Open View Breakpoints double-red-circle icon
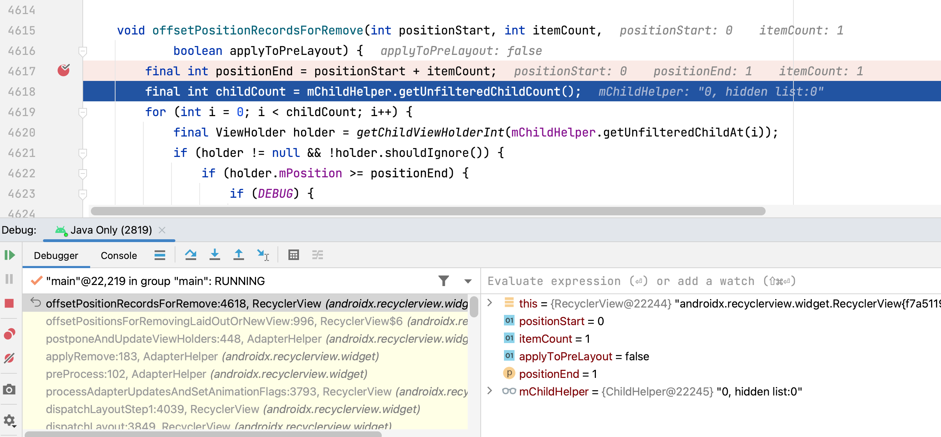 (10, 334)
